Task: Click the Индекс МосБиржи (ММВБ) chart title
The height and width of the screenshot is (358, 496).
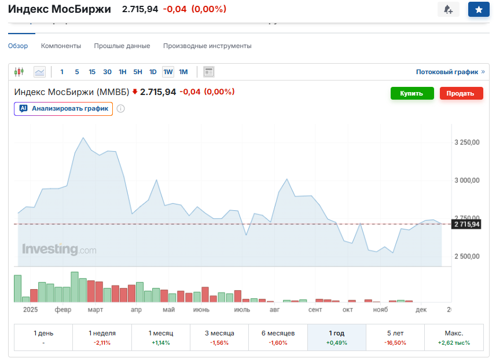Action: coord(72,92)
